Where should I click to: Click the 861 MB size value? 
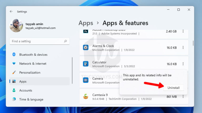click(171, 97)
